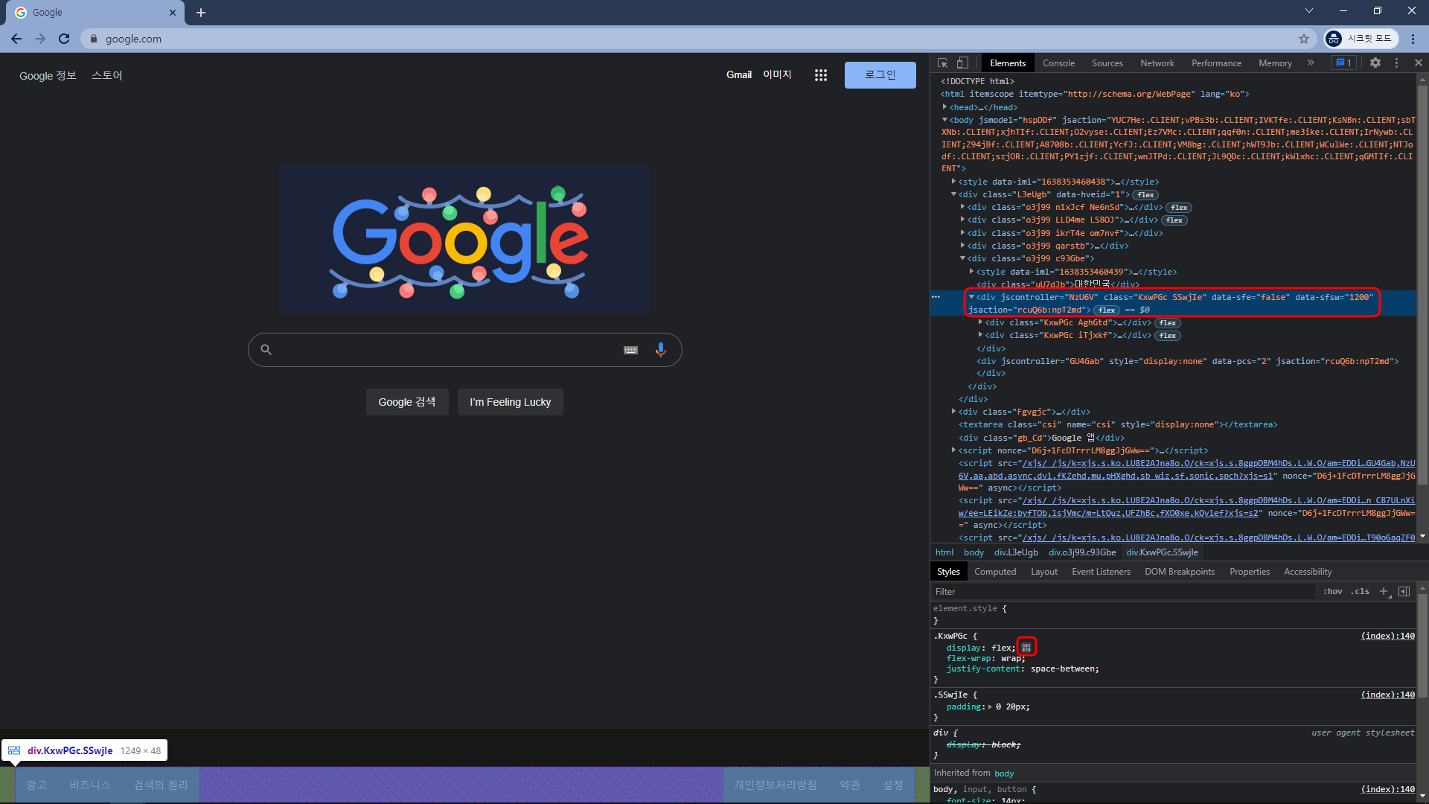Click the inspect element picker icon

(943, 63)
